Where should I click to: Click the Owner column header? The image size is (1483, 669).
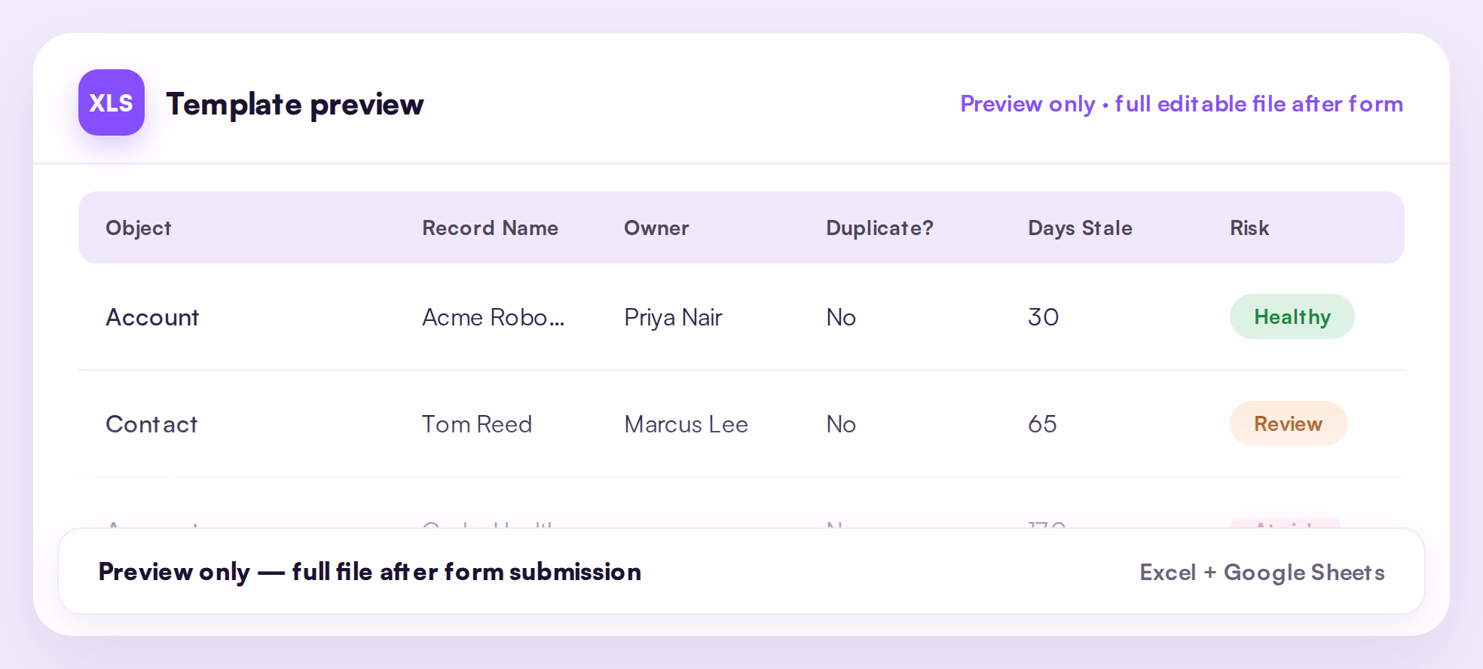tap(656, 228)
